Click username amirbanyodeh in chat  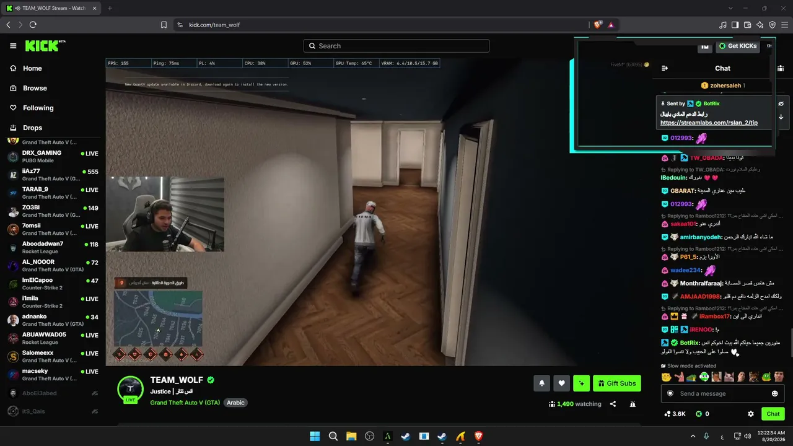(x=701, y=237)
